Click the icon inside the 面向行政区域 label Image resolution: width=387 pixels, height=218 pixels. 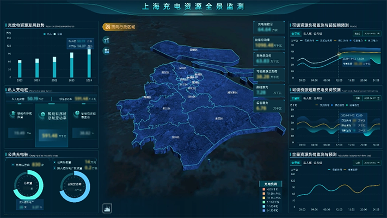(107, 26)
